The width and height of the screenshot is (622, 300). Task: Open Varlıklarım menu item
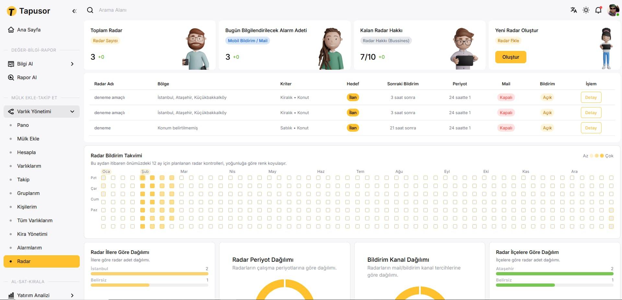click(41, 166)
